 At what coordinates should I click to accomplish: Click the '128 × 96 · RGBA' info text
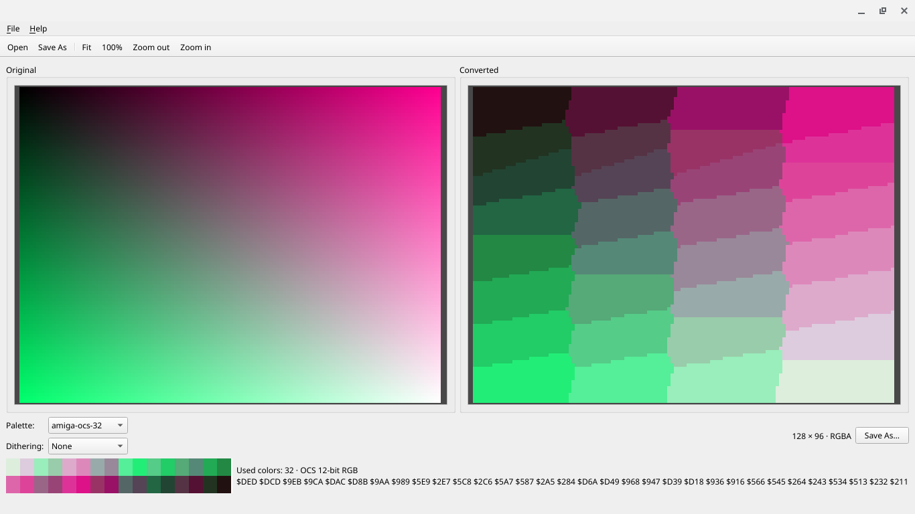[x=821, y=436]
